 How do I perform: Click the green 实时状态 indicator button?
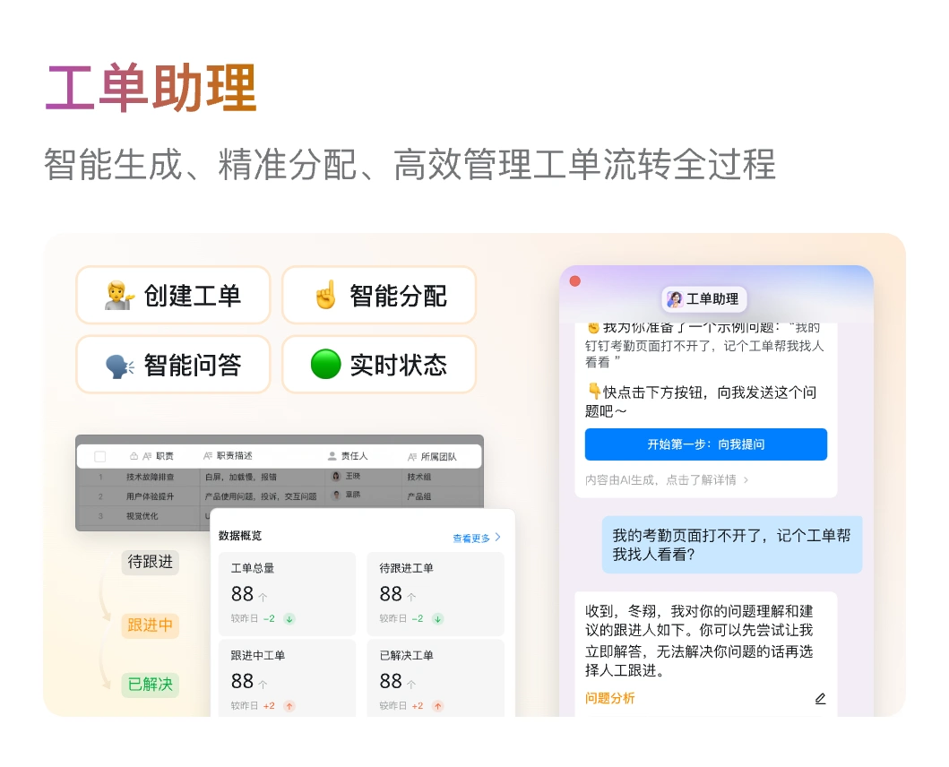point(379,365)
